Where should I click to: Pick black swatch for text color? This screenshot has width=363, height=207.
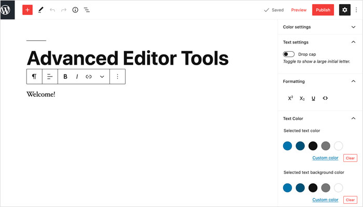pos(313,146)
